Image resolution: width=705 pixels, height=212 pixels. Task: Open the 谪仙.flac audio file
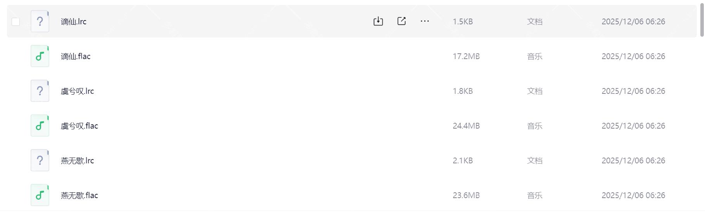pyautogui.click(x=76, y=56)
